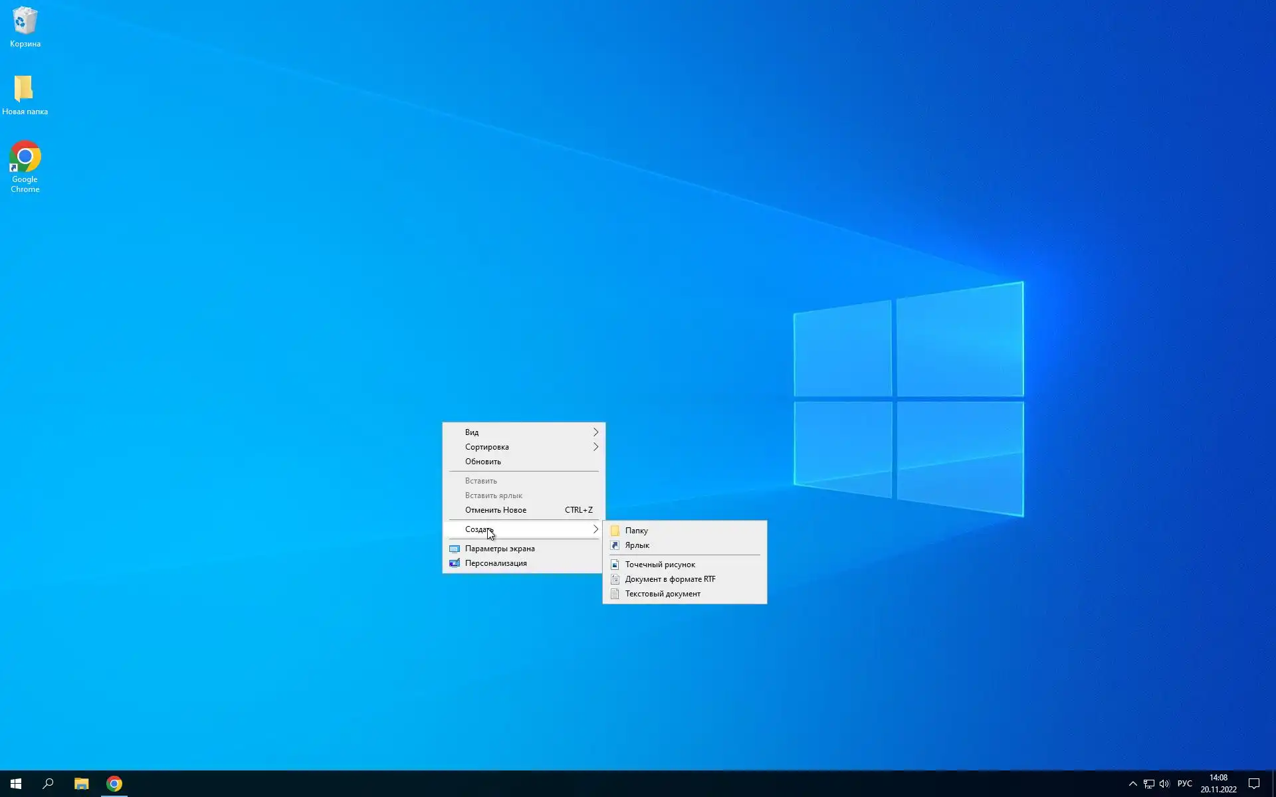This screenshot has height=797, width=1276.
Task: Click Обновить in the context menu
Action: 483,462
